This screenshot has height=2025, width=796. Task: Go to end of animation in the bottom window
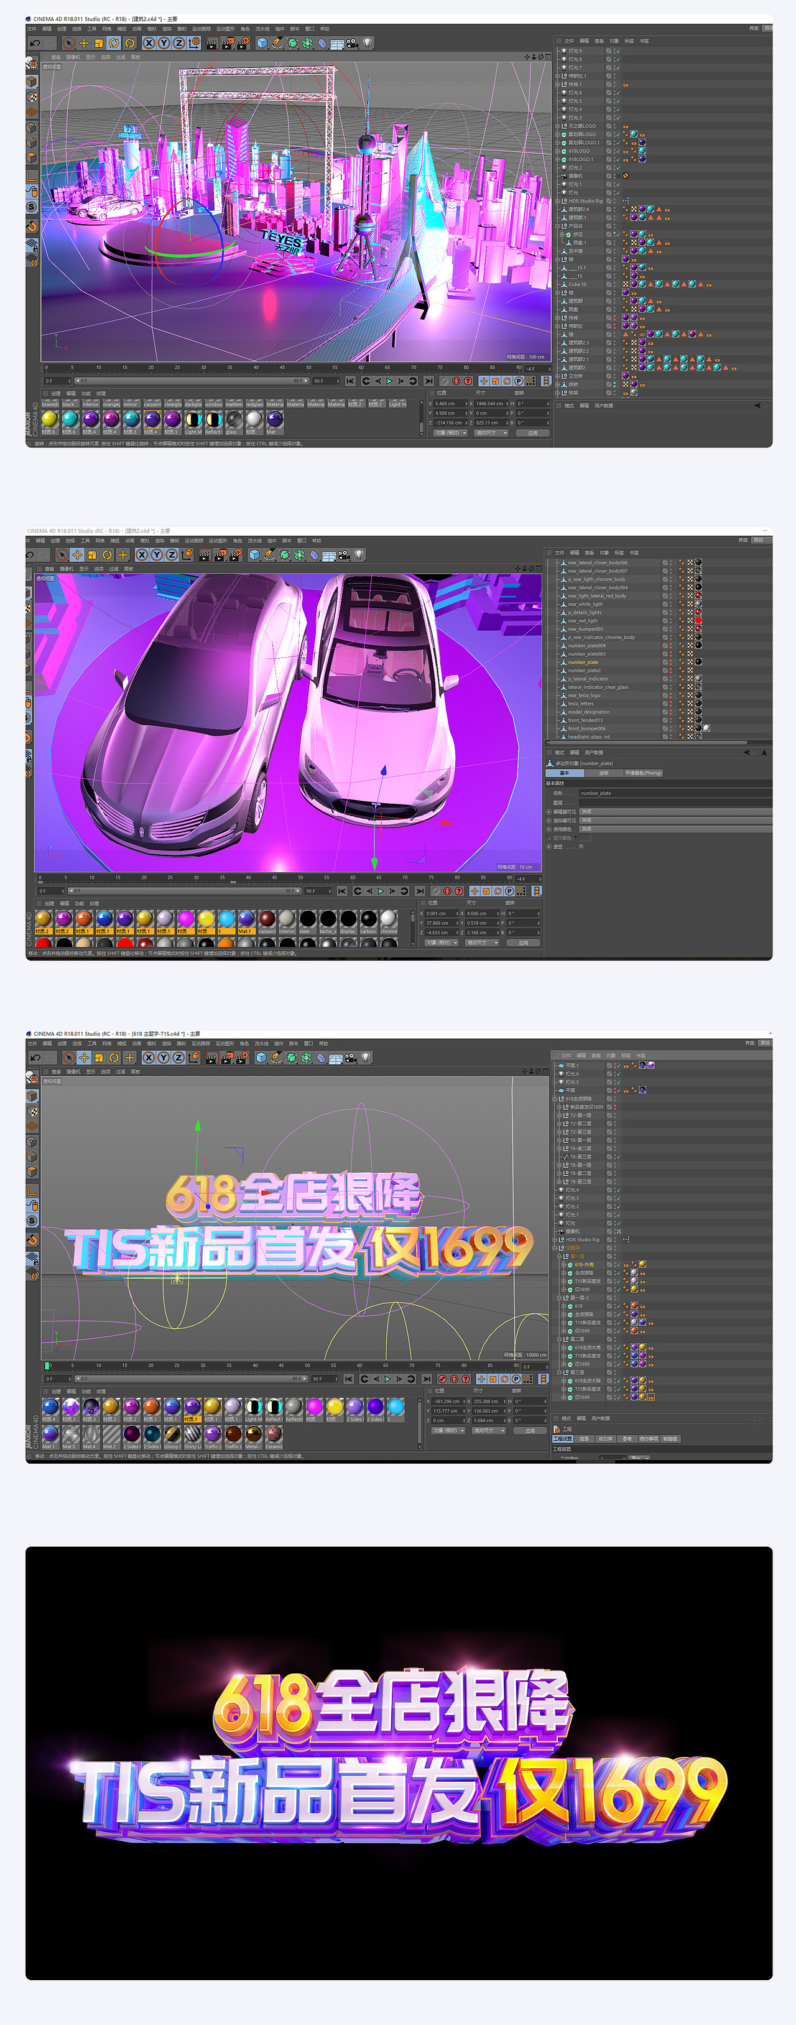tap(427, 1379)
